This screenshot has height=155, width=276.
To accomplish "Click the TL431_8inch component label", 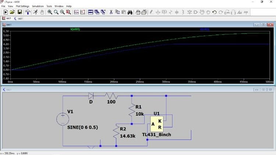I will pyautogui.click(x=156, y=135).
